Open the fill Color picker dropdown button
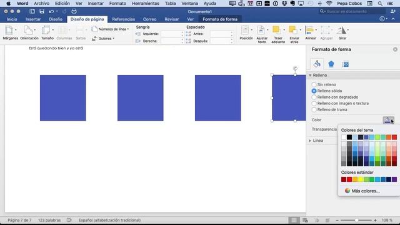The height and width of the screenshot is (225, 400). [x=388, y=120]
